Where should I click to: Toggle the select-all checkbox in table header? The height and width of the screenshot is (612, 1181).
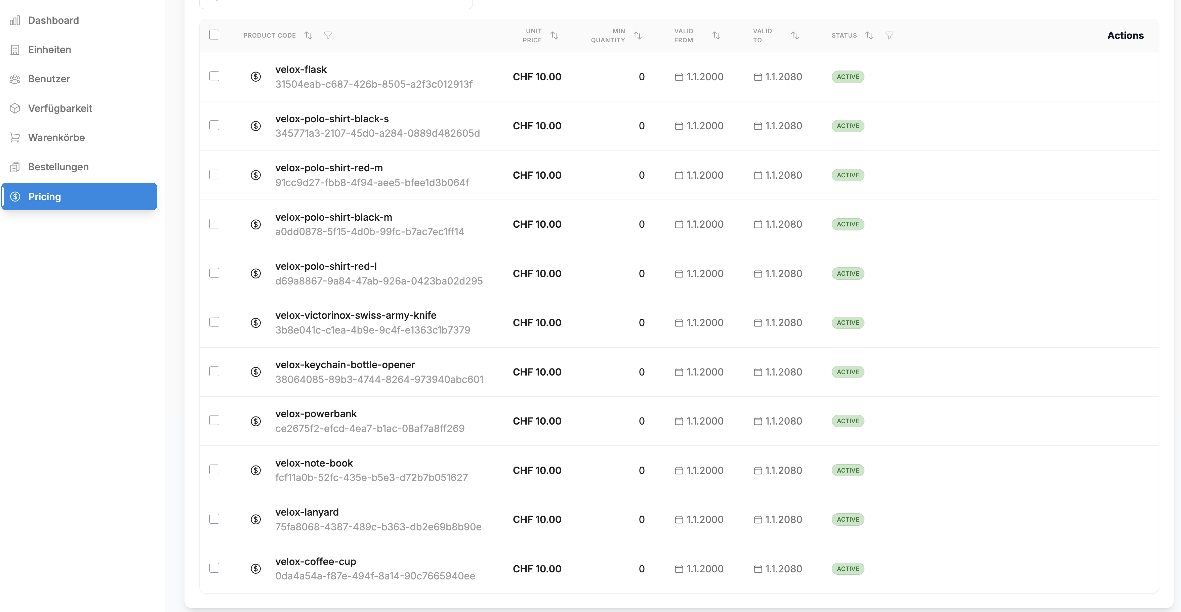pos(214,35)
